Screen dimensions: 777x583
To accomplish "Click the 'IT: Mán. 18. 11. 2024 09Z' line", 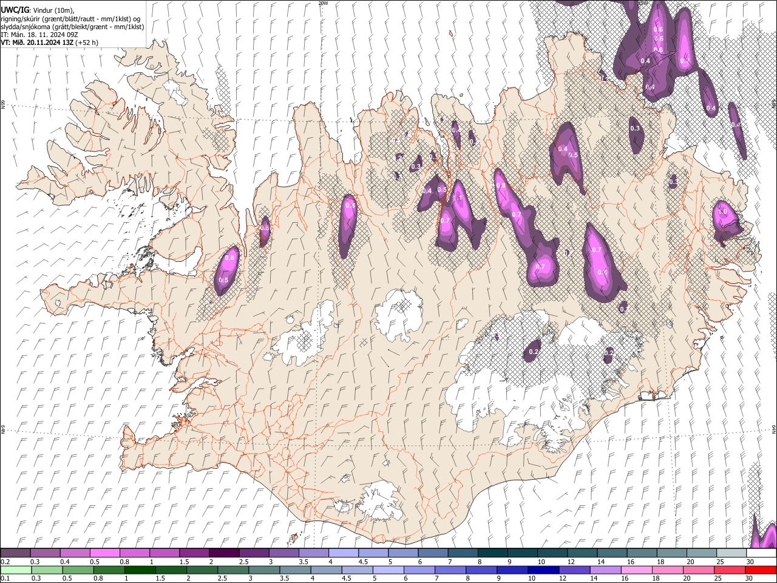I will 39,35.
